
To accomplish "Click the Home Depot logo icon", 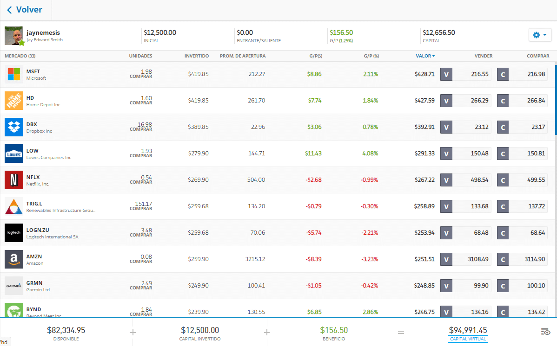I will [x=14, y=101].
